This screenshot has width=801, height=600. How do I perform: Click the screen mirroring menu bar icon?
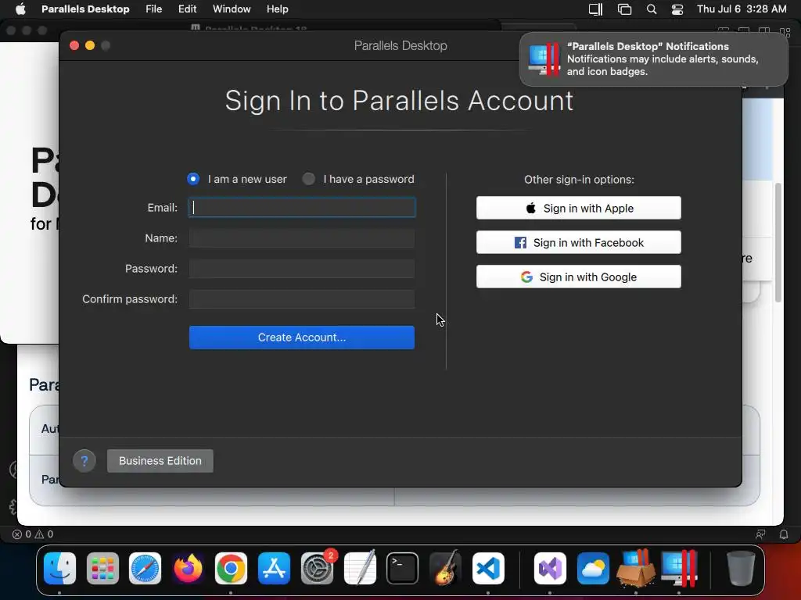[624, 9]
